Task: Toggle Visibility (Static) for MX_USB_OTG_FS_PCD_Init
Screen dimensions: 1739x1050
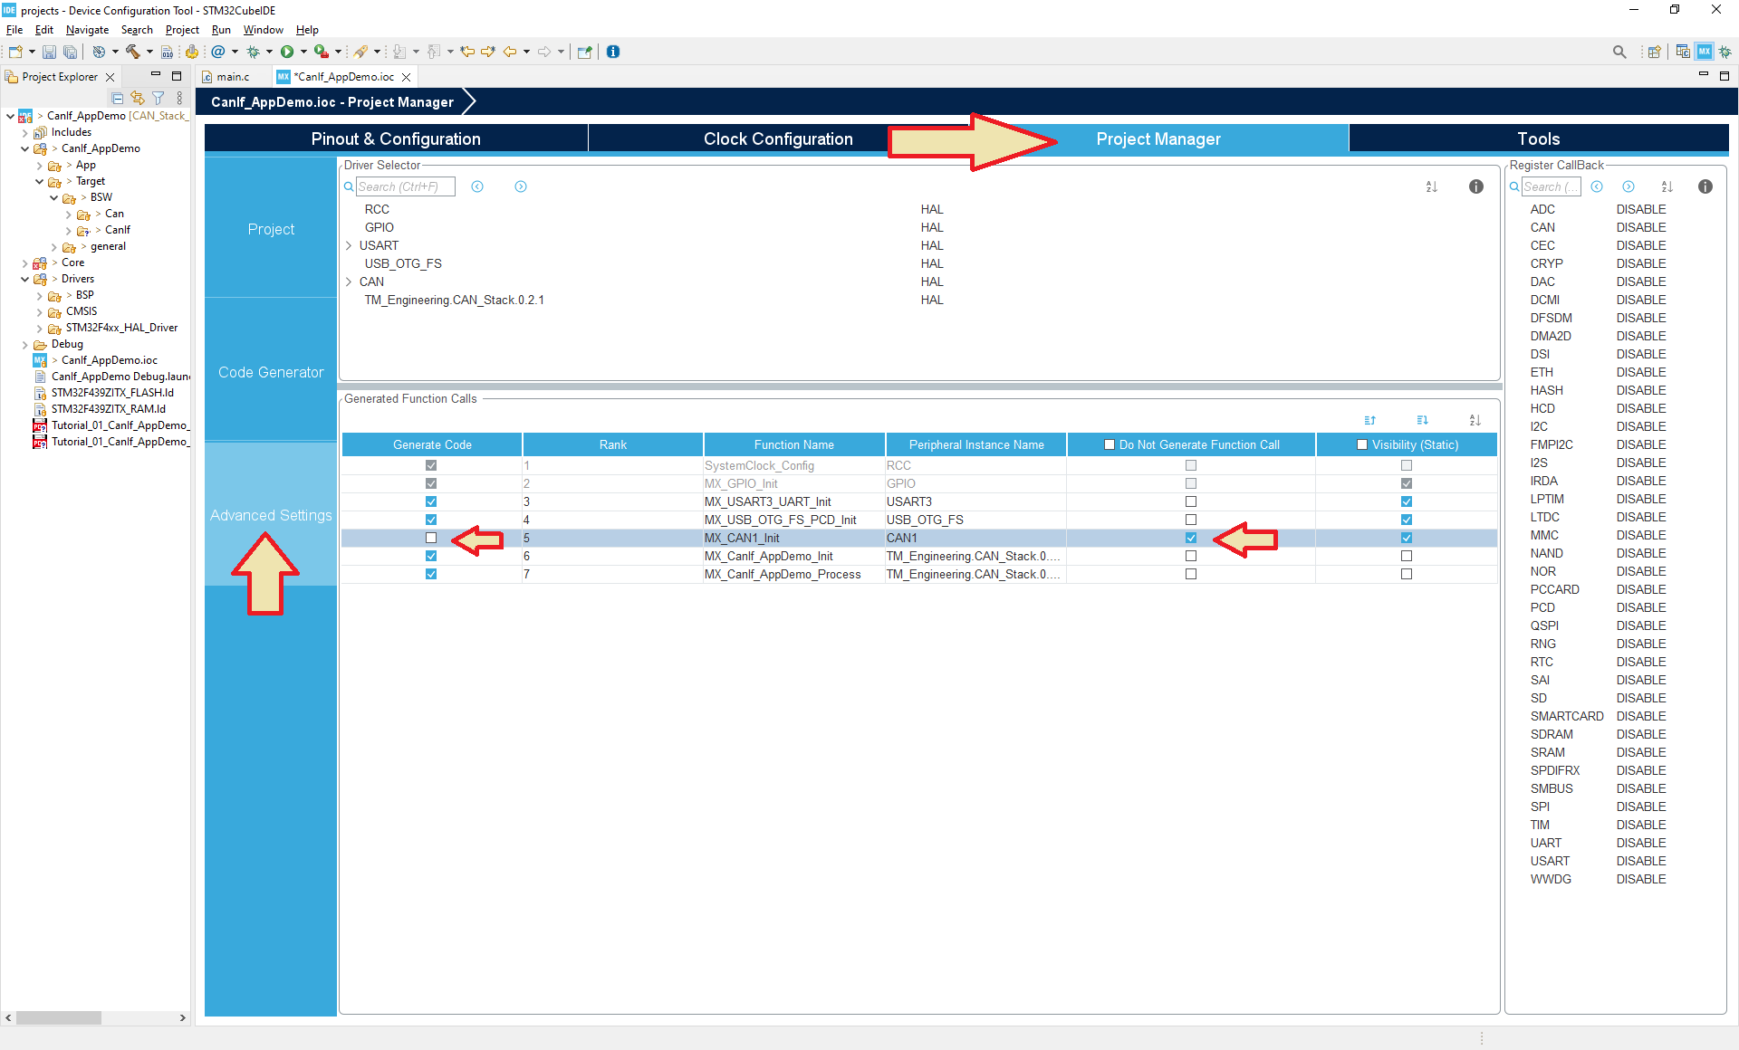Action: coord(1407,520)
